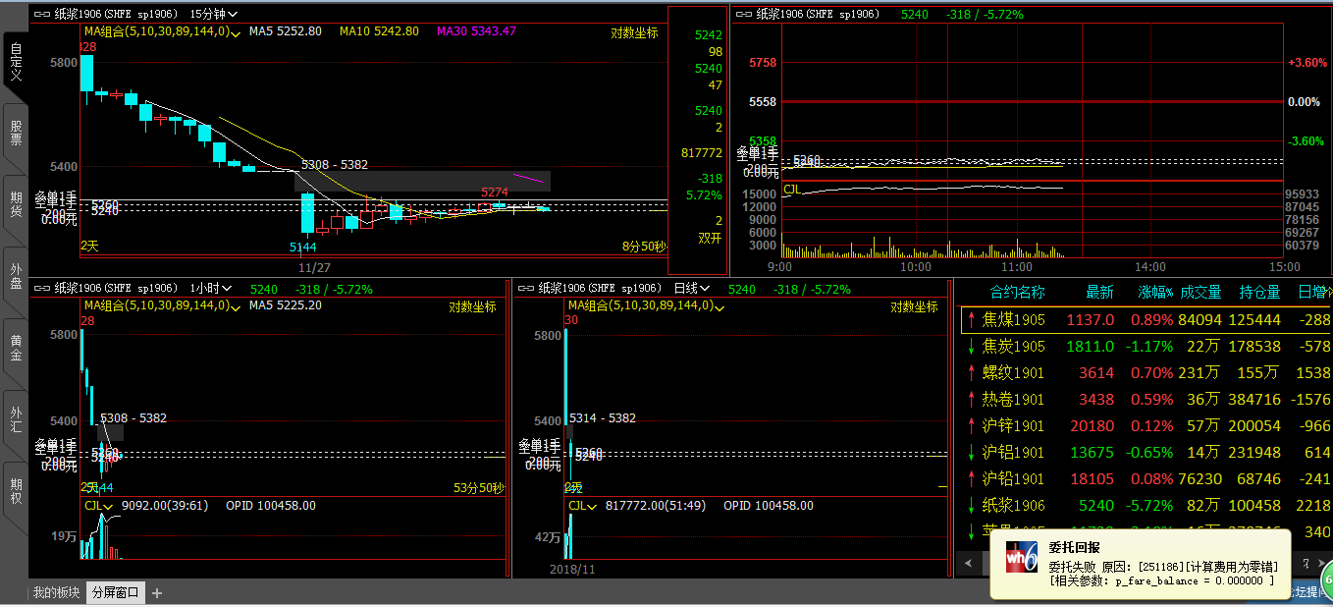Click the link icon on the intraday chart
The image size is (1333, 607).
click(744, 15)
